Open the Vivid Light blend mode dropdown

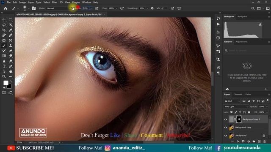point(236,107)
